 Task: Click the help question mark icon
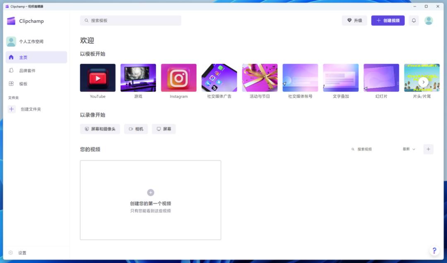click(x=434, y=251)
